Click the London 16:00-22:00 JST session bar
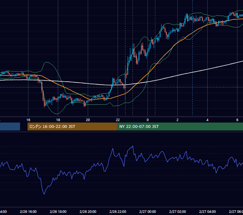Viewport: 243px width, 215px height. (x=72, y=126)
